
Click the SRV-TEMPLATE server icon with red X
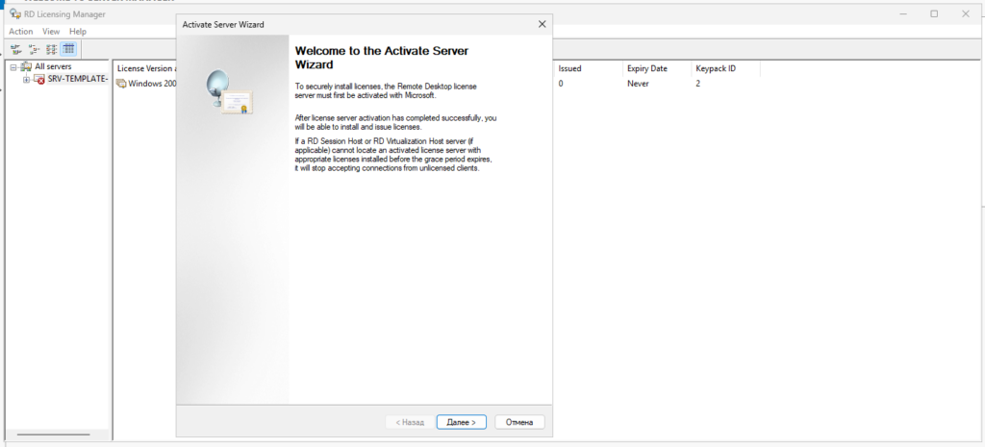click(38, 79)
